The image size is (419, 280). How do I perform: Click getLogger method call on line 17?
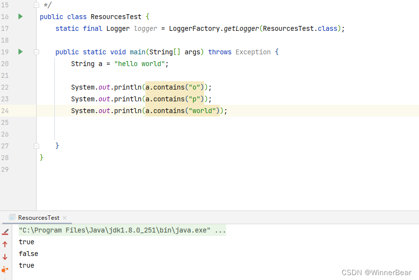[x=241, y=28]
